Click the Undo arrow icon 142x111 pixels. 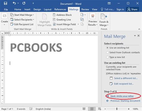click(x=14, y=3)
